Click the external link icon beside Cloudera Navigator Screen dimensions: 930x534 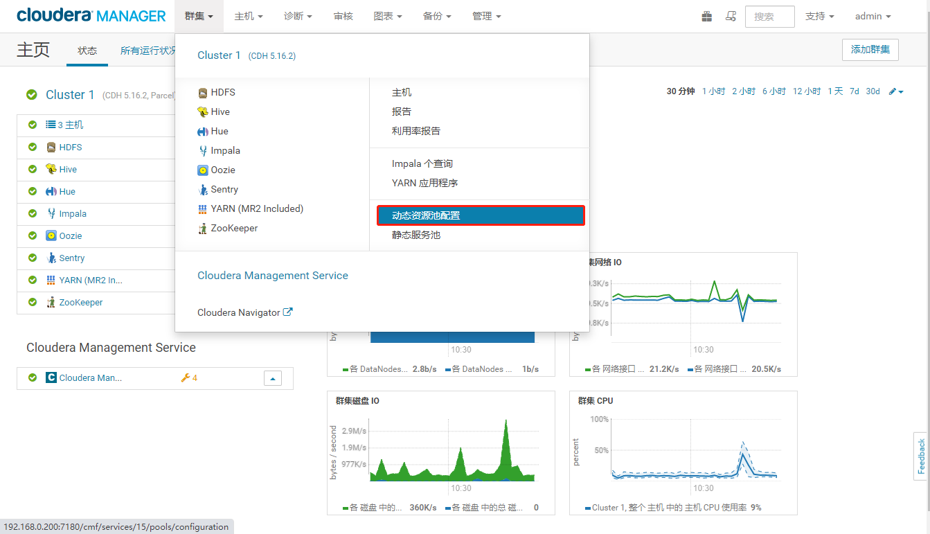pyautogui.click(x=287, y=312)
